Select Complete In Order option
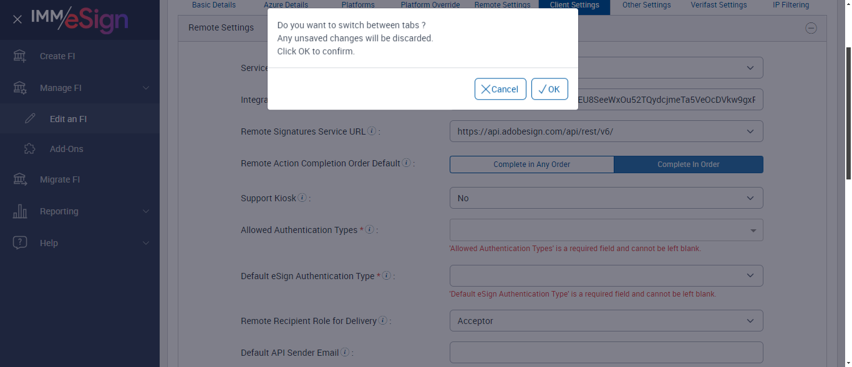The image size is (852, 367). click(688, 164)
